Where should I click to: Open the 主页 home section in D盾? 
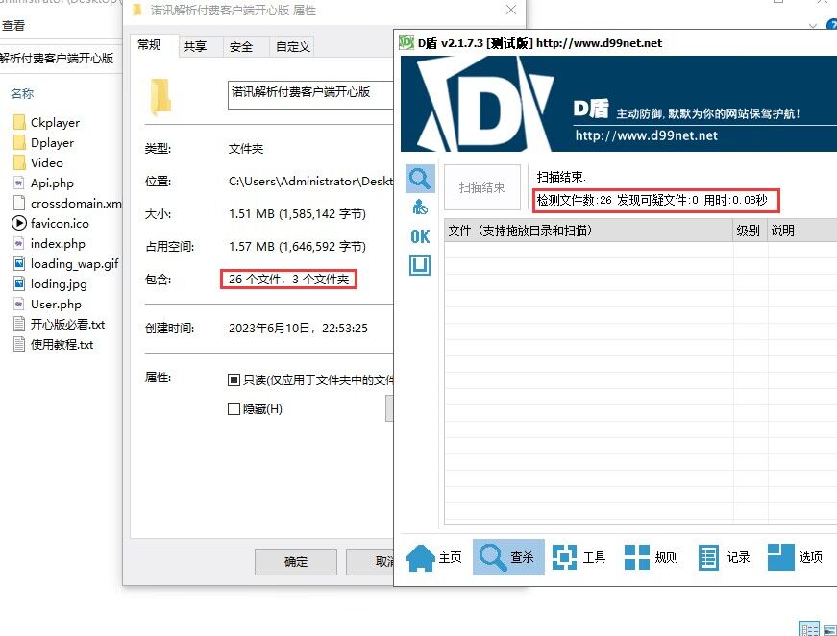pyautogui.click(x=434, y=555)
